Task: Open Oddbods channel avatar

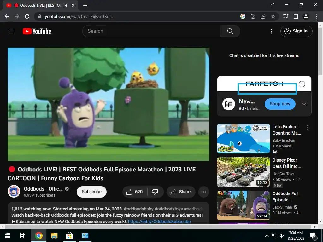Action: pyautogui.click(x=14, y=191)
